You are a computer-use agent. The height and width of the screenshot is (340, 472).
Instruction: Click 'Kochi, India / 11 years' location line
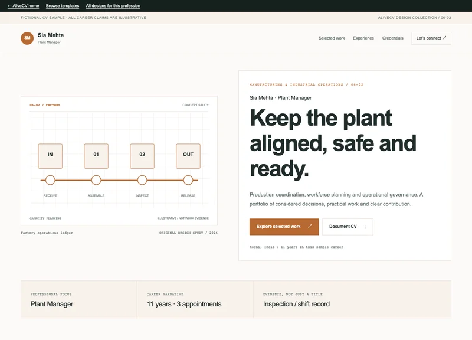point(296,247)
